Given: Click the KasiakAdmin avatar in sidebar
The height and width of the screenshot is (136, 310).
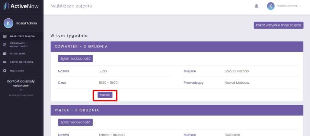Looking at the screenshot, I should coord(8,23).
